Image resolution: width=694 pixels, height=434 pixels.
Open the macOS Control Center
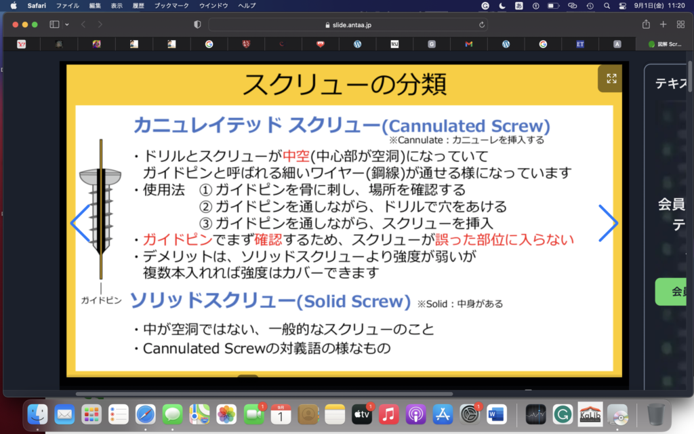[623, 5]
